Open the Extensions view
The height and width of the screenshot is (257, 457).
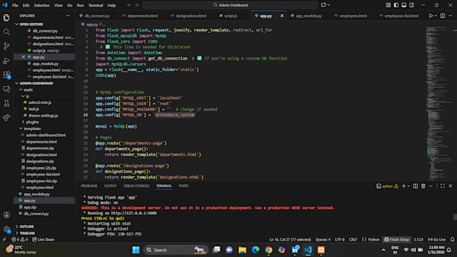[x=7, y=74]
